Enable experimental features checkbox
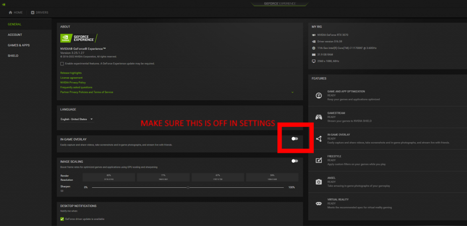 point(62,64)
